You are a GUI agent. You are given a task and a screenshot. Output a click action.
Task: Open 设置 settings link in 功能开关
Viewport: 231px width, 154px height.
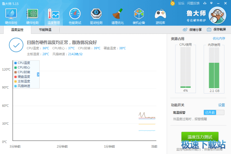coord(221,105)
